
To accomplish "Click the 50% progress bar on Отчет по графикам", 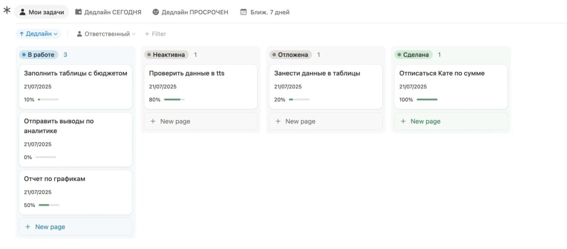I will 49,205.
